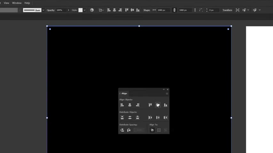Toggle constrain width and height proportions
This screenshot has height=153, width=273.
click(174, 10)
